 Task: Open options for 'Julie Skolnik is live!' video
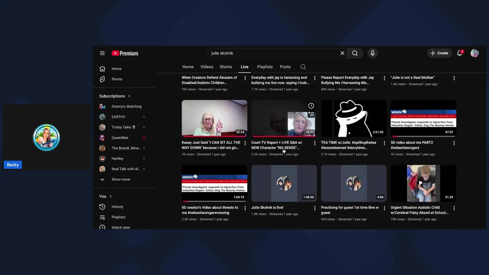coord(315,208)
